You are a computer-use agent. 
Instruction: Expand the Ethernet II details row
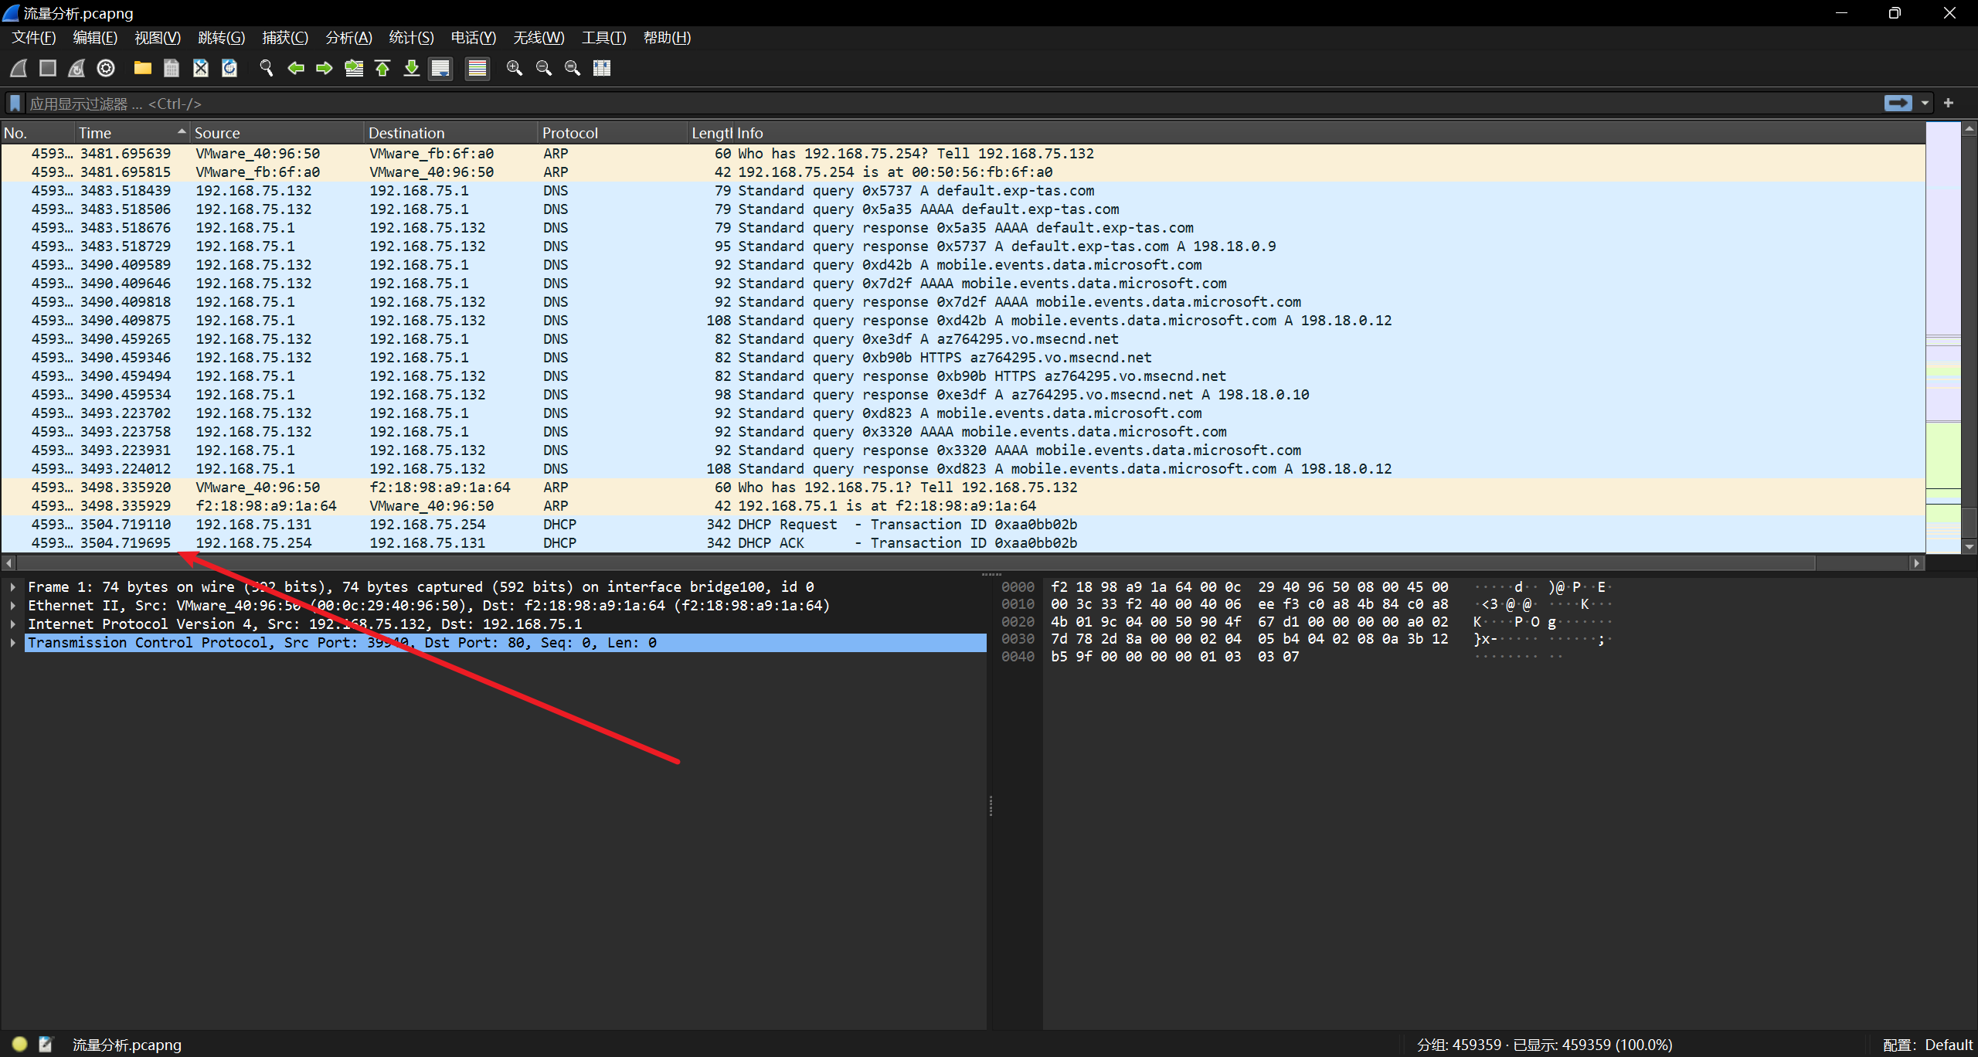pyautogui.click(x=13, y=606)
